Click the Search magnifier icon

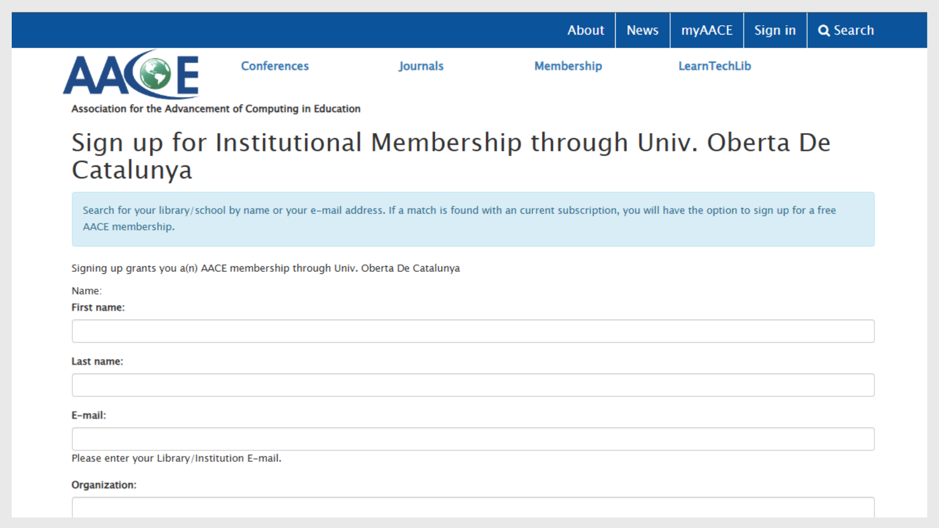click(824, 31)
